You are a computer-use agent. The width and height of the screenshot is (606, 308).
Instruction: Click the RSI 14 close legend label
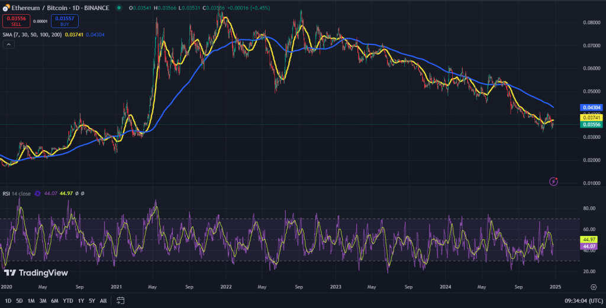[x=17, y=193]
